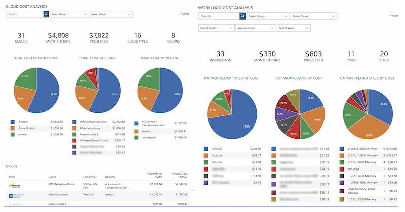Open the Select Value dropdown
Viewport: 405px width, 212px height.
[293, 28]
